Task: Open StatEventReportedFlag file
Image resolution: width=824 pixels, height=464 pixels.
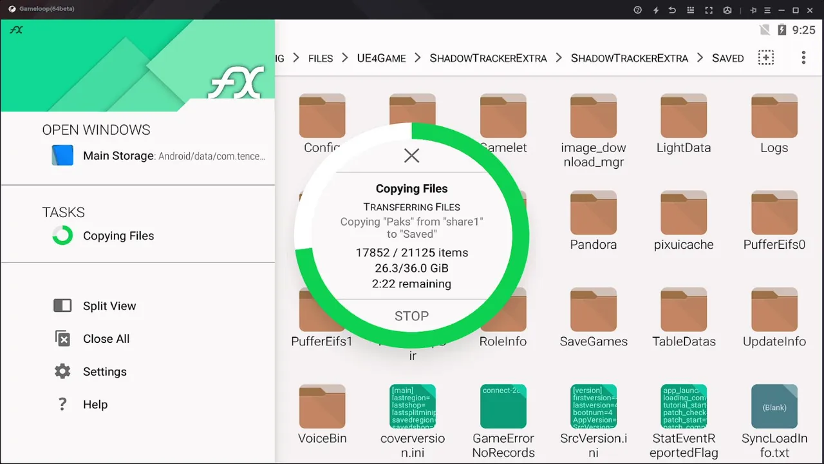Action: 684,421
